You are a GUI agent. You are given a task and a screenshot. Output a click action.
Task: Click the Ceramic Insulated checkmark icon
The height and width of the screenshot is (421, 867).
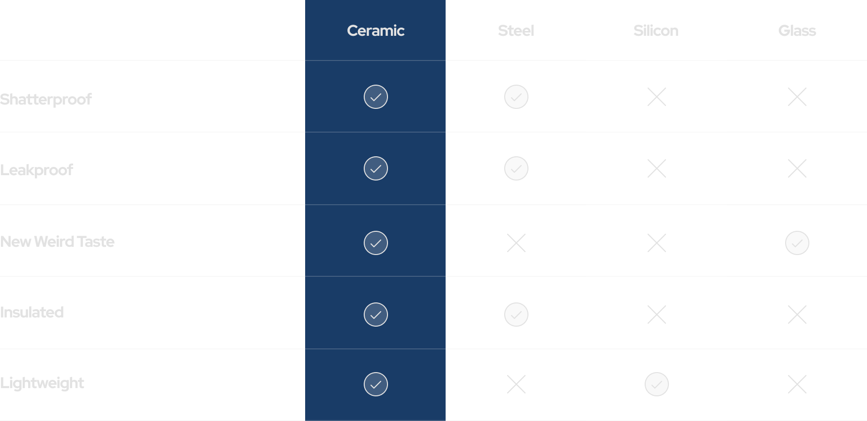point(375,315)
